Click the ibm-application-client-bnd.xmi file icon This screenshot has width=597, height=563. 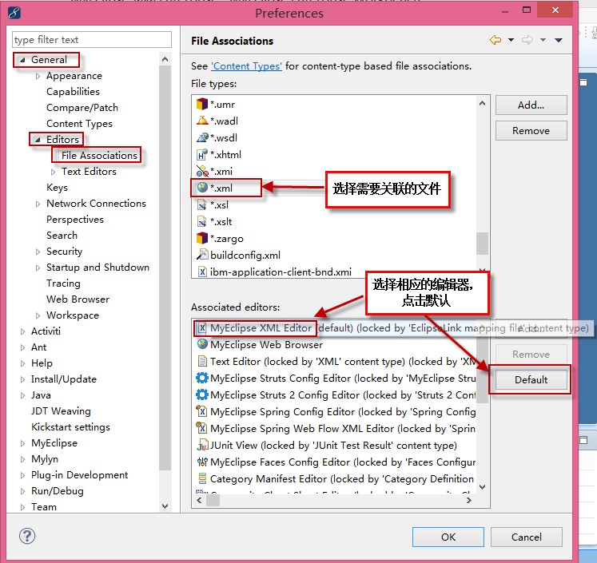pos(202,272)
